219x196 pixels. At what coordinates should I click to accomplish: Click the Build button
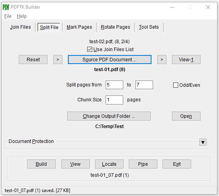41,164
